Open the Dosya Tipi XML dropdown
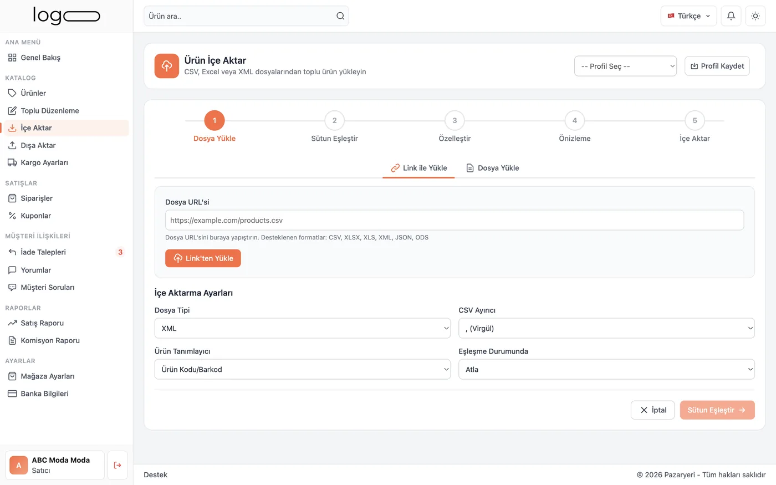The image size is (776, 485). pyautogui.click(x=303, y=328)
